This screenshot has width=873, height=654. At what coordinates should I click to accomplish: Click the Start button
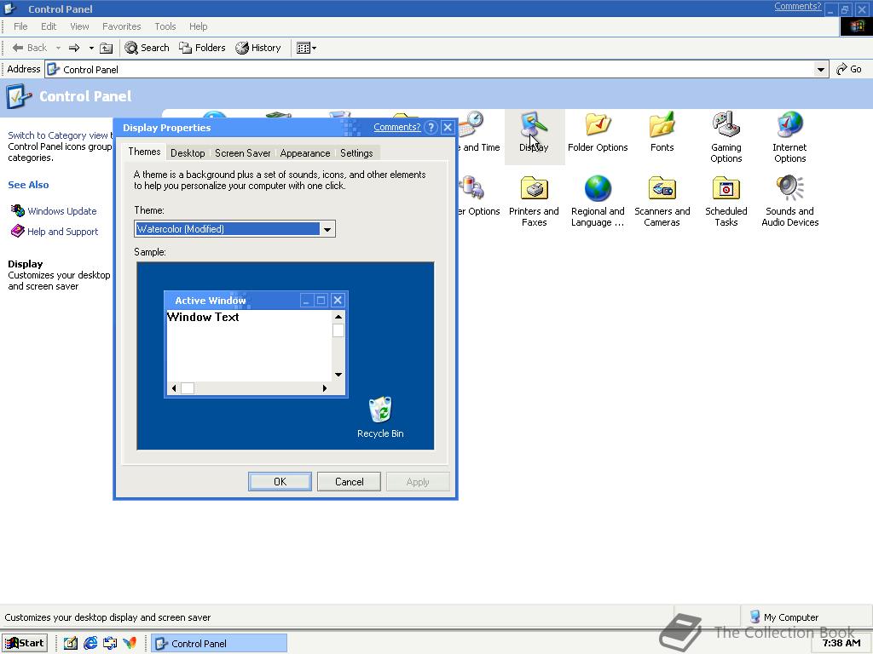[25, 643]
